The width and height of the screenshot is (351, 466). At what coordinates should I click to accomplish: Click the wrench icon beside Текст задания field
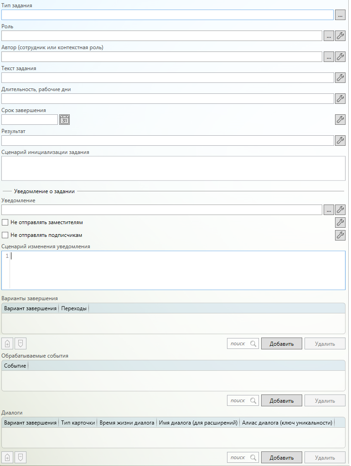click(x=340, y=77)
